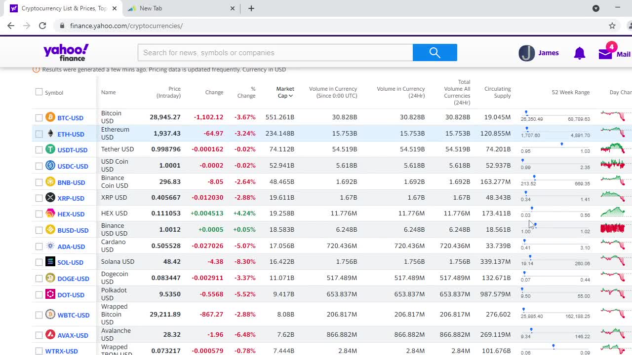
Task: Open Bitcoin day chart thumbnail
Action: (x=613, y=117)
